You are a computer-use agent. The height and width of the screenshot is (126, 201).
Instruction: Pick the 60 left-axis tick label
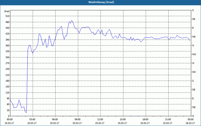click(x=8, y=104)
